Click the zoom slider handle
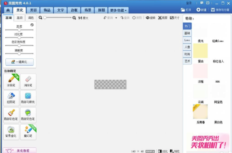232x153 pixels. (45, 17)
